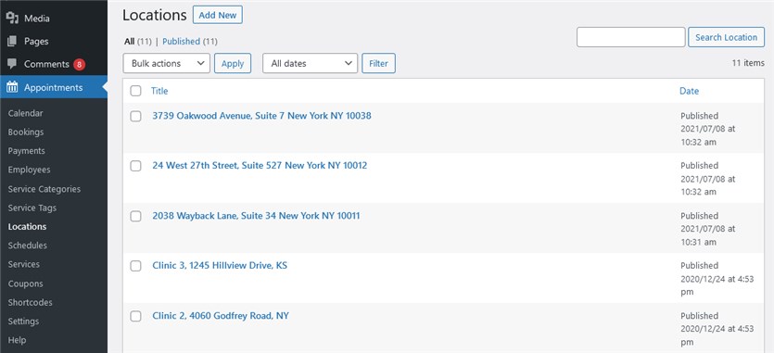Image resolution: width=774 pixels, height=353 pixels.
Task: Click the Filter button
Action: [378, 63]
